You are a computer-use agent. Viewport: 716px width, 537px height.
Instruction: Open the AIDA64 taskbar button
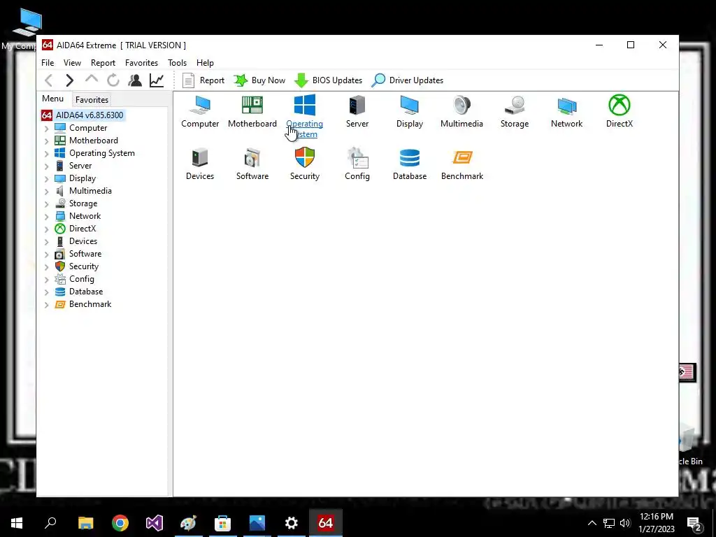[326, 523]
